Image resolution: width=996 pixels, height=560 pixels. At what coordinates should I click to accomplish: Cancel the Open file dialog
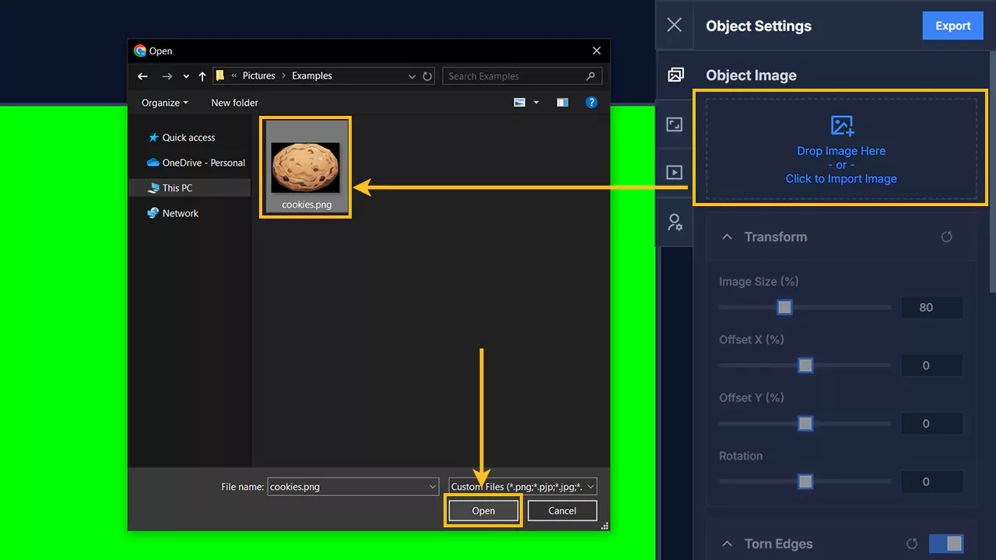click(562, 511)
